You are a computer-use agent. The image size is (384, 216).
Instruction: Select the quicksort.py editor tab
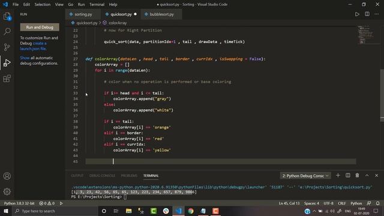[121, 14]
